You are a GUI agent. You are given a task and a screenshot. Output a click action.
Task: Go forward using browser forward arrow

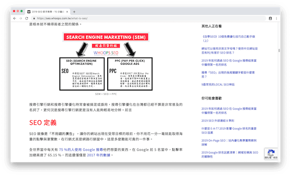21,18
